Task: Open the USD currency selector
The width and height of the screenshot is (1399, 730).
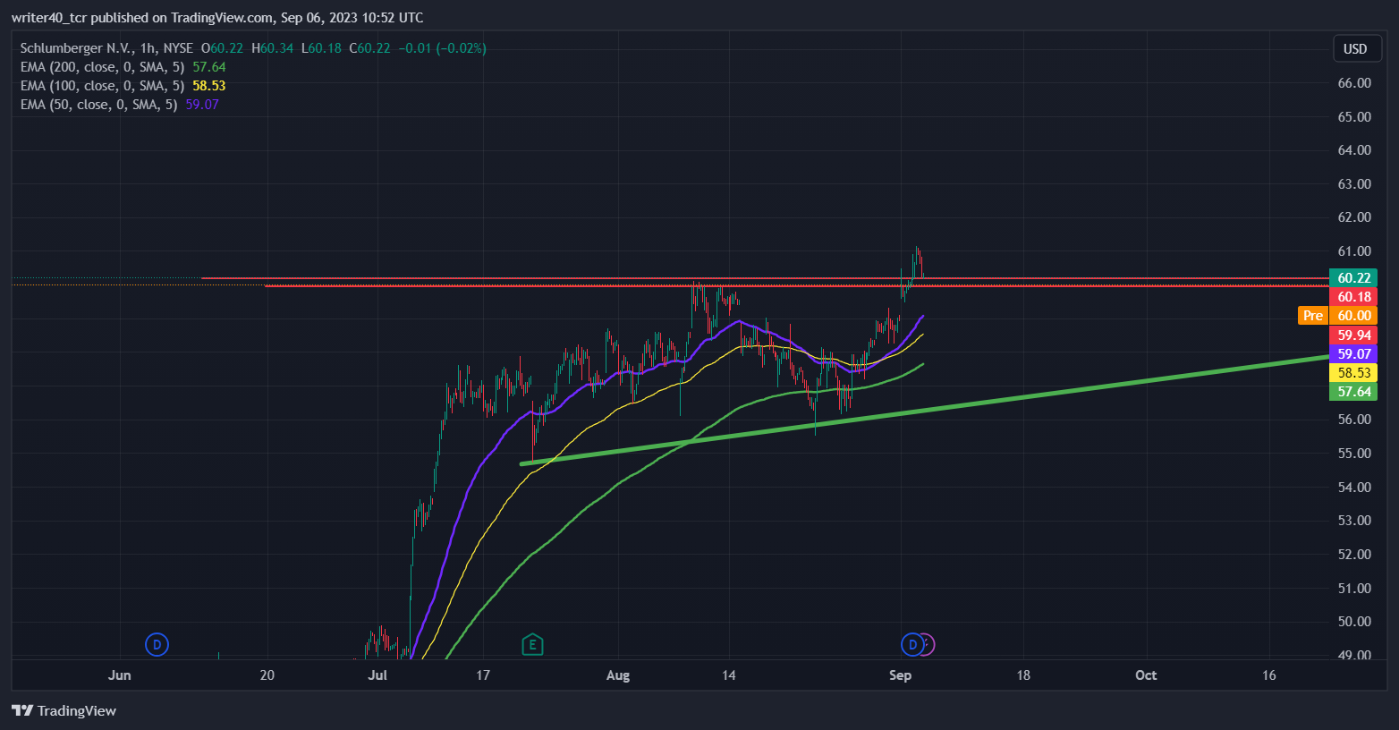Action: pyautogui.click(x=1355, y=48)
